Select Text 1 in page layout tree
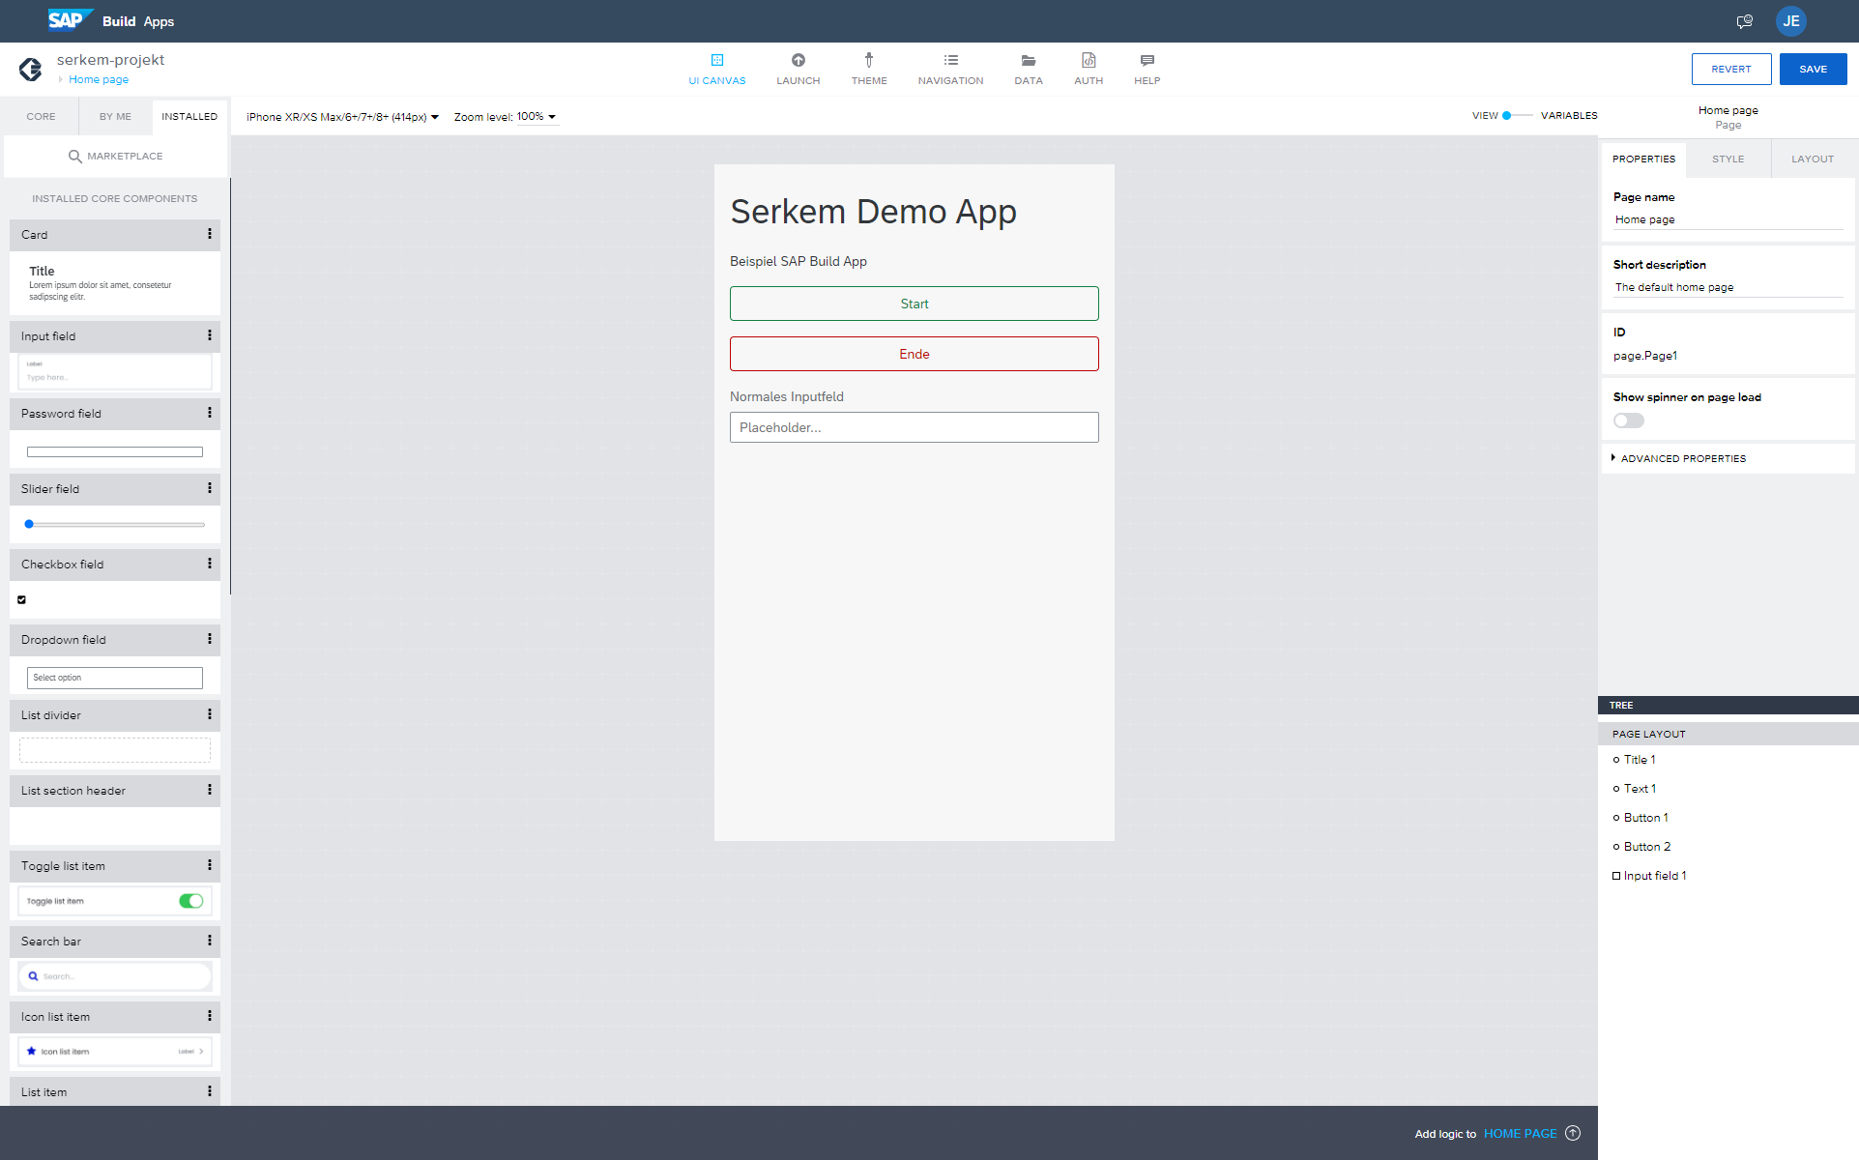This screenshot has height=1160, width=1859. pos(1640,789)
